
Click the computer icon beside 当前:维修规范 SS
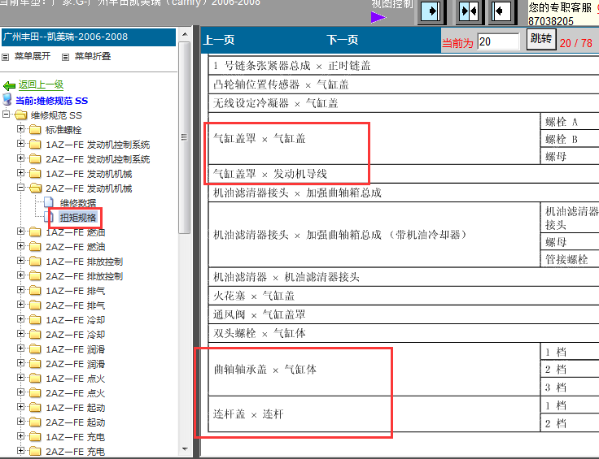[x=7, y=99]
